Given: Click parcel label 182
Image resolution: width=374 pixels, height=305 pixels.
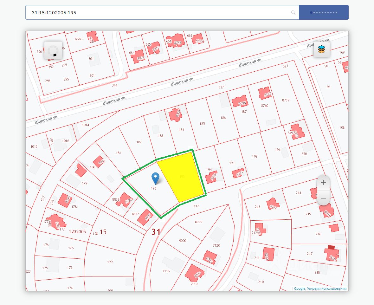Looking at the screenshot, I should click(139, 142).
